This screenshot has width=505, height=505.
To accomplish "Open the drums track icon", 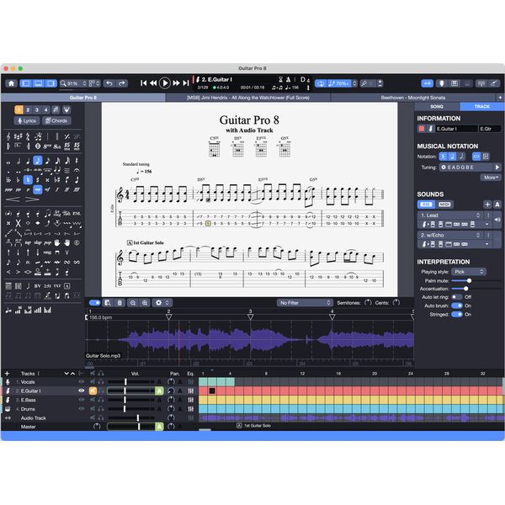I will point(8,409).
